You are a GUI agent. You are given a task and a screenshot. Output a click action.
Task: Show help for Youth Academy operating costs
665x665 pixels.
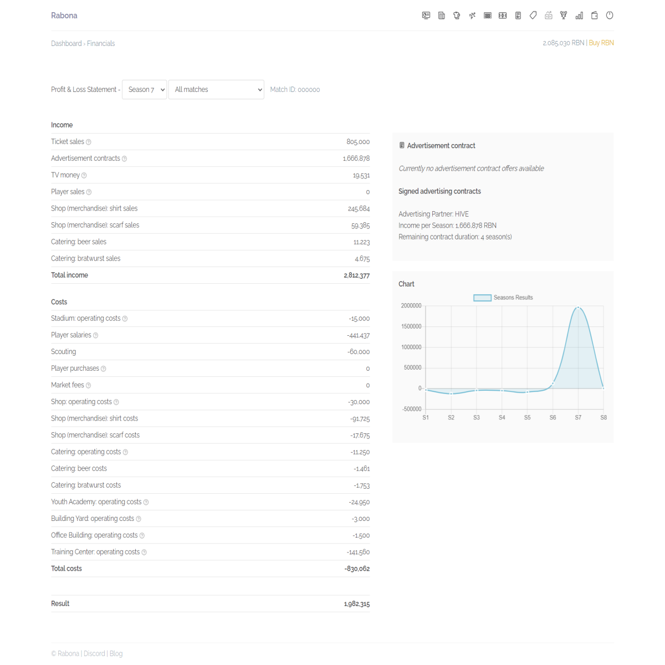pos(146,503)
